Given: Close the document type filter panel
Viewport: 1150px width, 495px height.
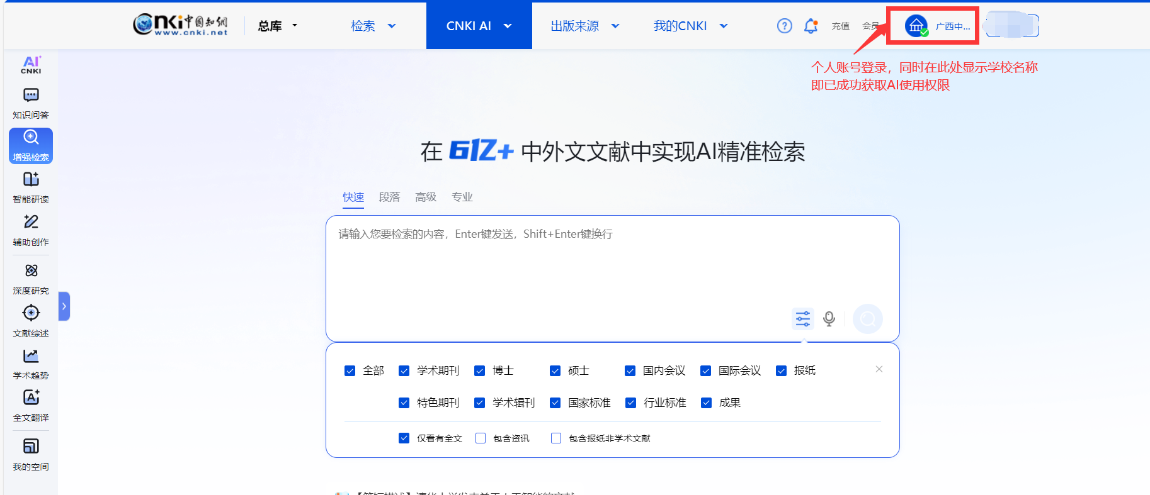Looking at the screenshot, I should tap(879, 369).
